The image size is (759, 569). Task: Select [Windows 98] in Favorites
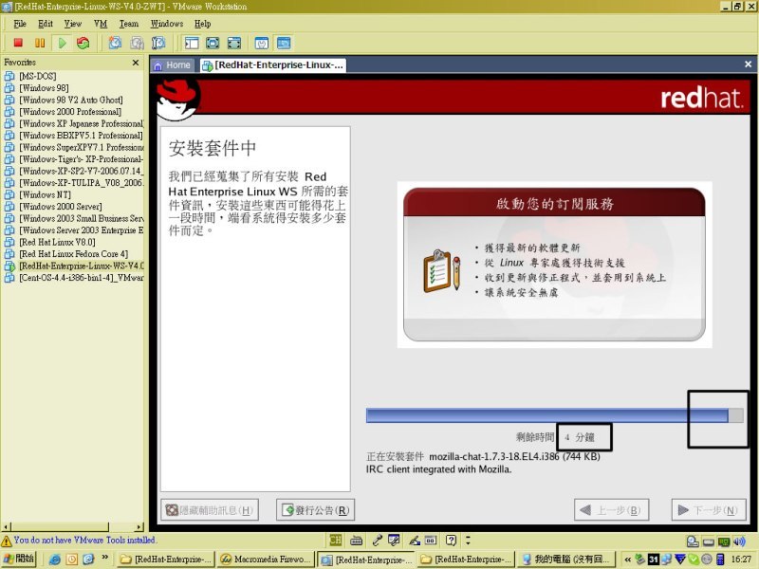[x=44, y=88]
